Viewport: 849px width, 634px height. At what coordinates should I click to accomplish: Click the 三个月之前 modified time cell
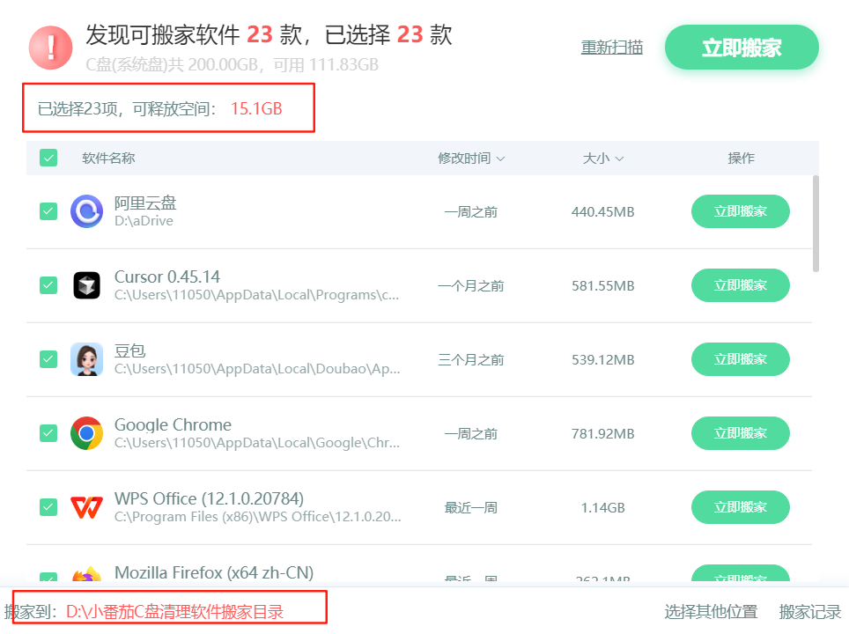tap(471, 360)
